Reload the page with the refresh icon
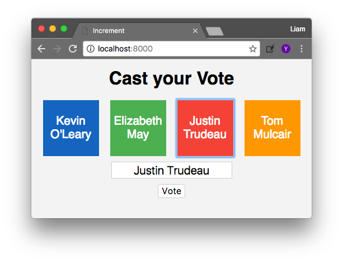This screenshot has height=263, width=343. 73,49
